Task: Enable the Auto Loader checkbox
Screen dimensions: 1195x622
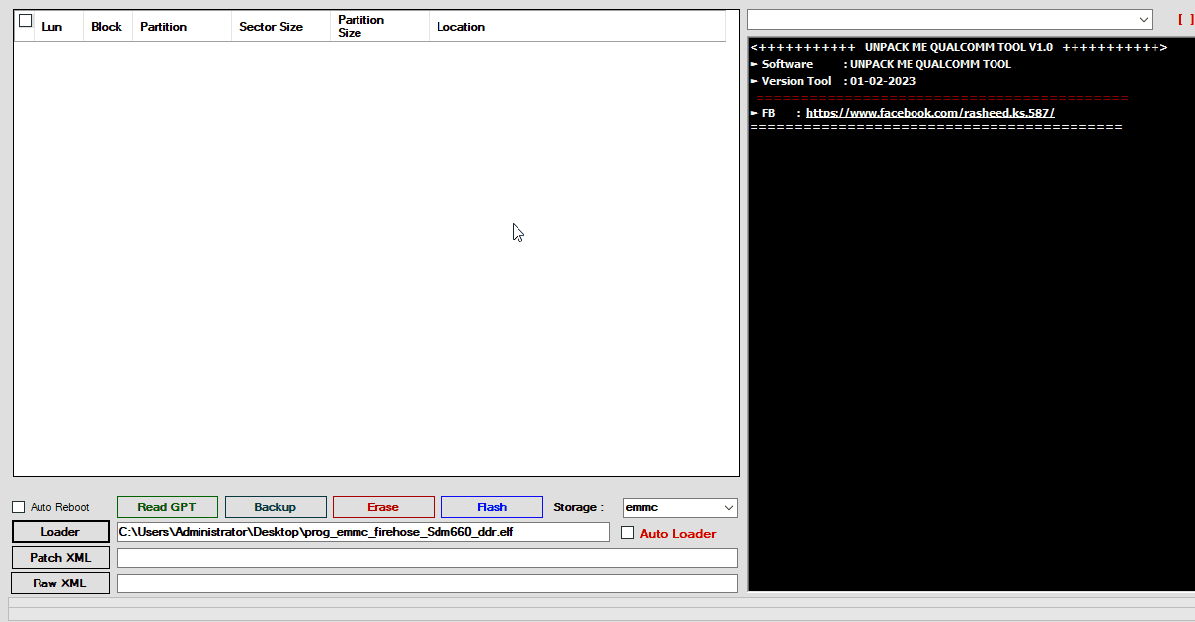Action: coord(627,533)
